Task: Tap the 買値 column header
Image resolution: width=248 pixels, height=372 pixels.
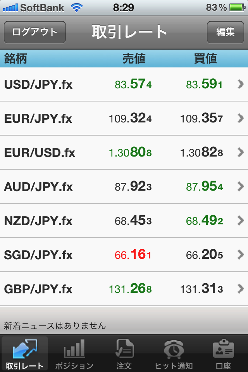Action: pos(205,59)
